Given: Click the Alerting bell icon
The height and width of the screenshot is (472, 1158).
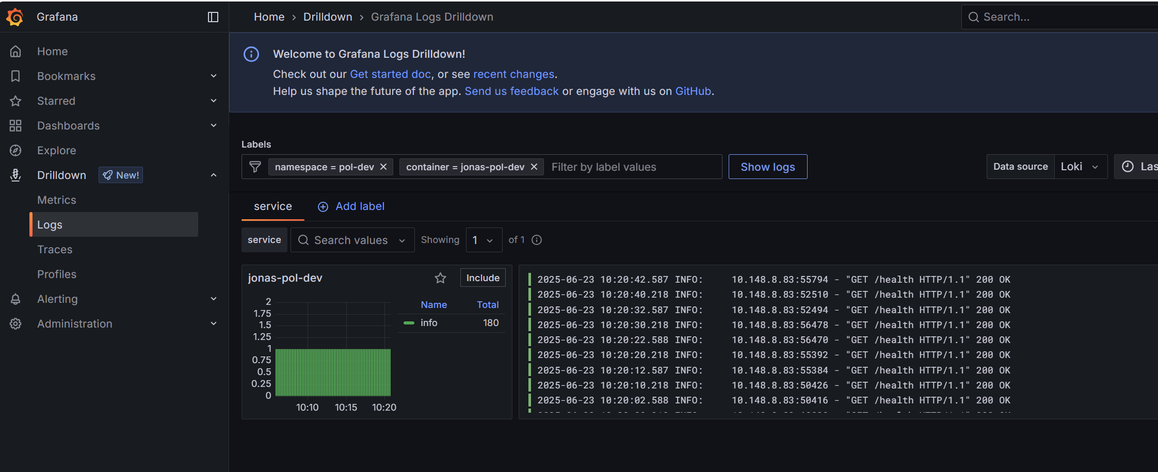Looking at the screenshot, I should (15, 299).
